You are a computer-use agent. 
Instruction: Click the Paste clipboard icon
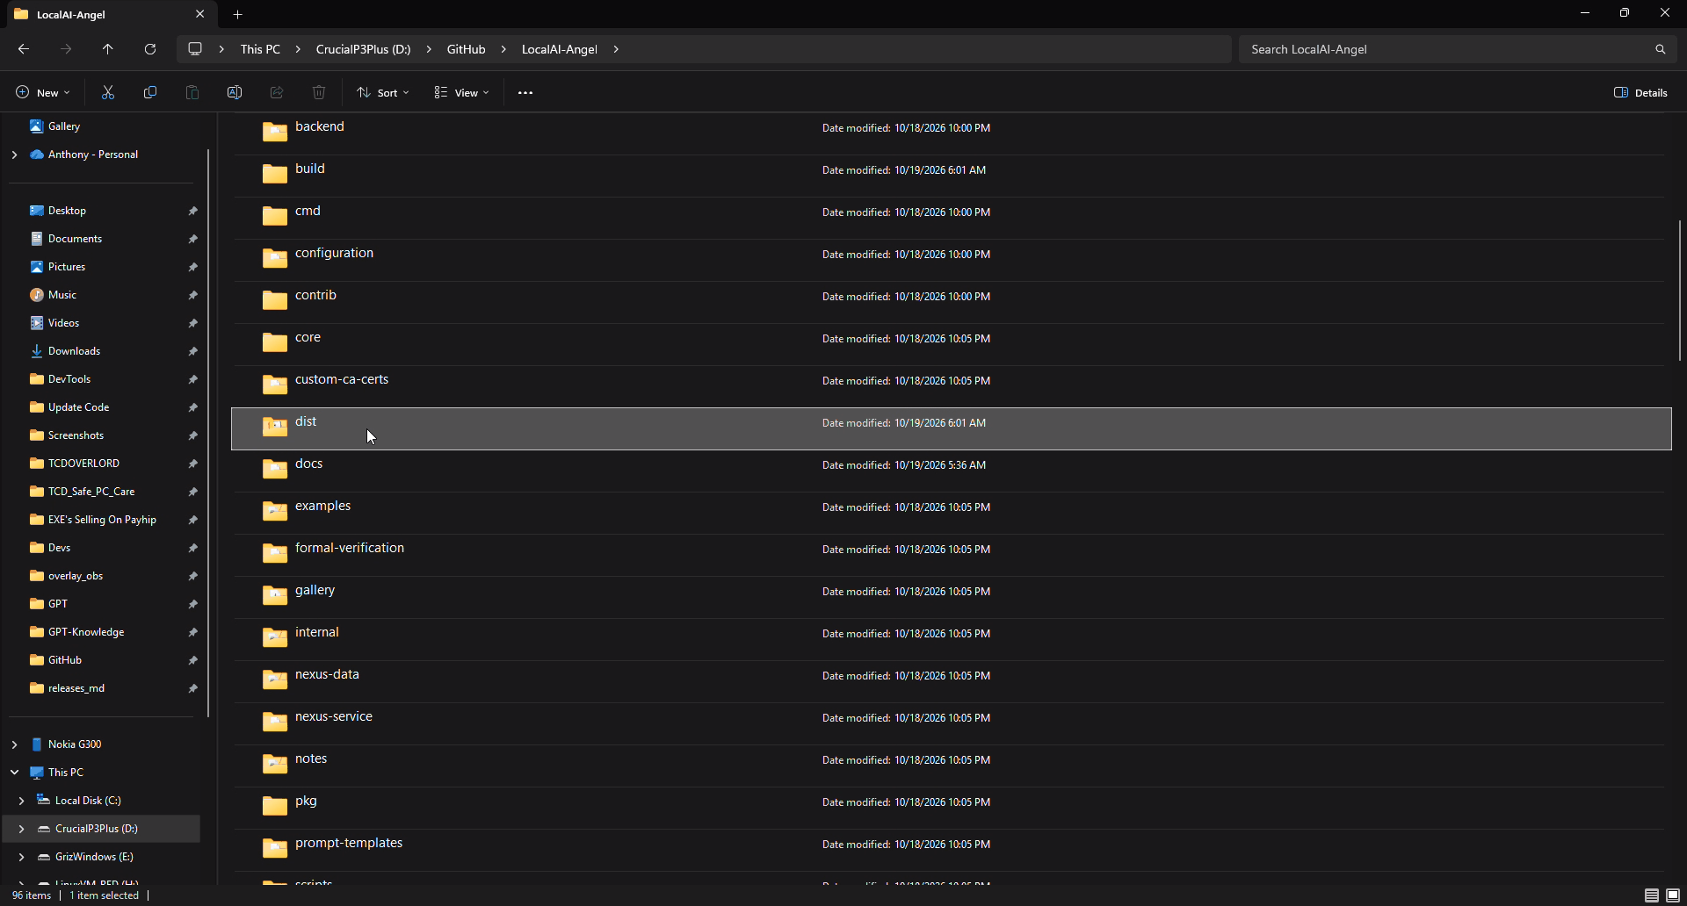[192, 92]
